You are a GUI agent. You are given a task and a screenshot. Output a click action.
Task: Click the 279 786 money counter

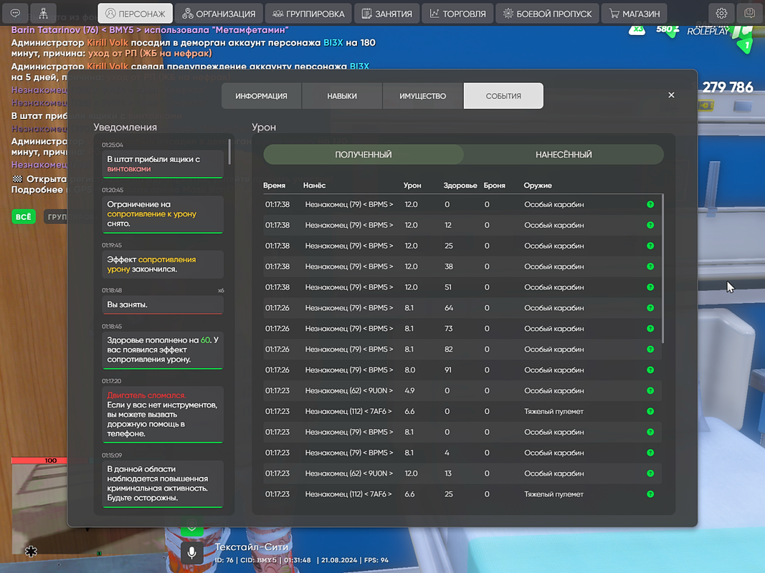728,87
